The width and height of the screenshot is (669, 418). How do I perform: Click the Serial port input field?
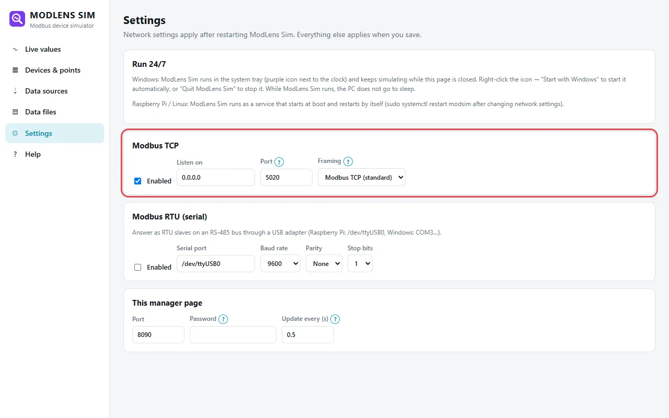click(x=216, y=263)
